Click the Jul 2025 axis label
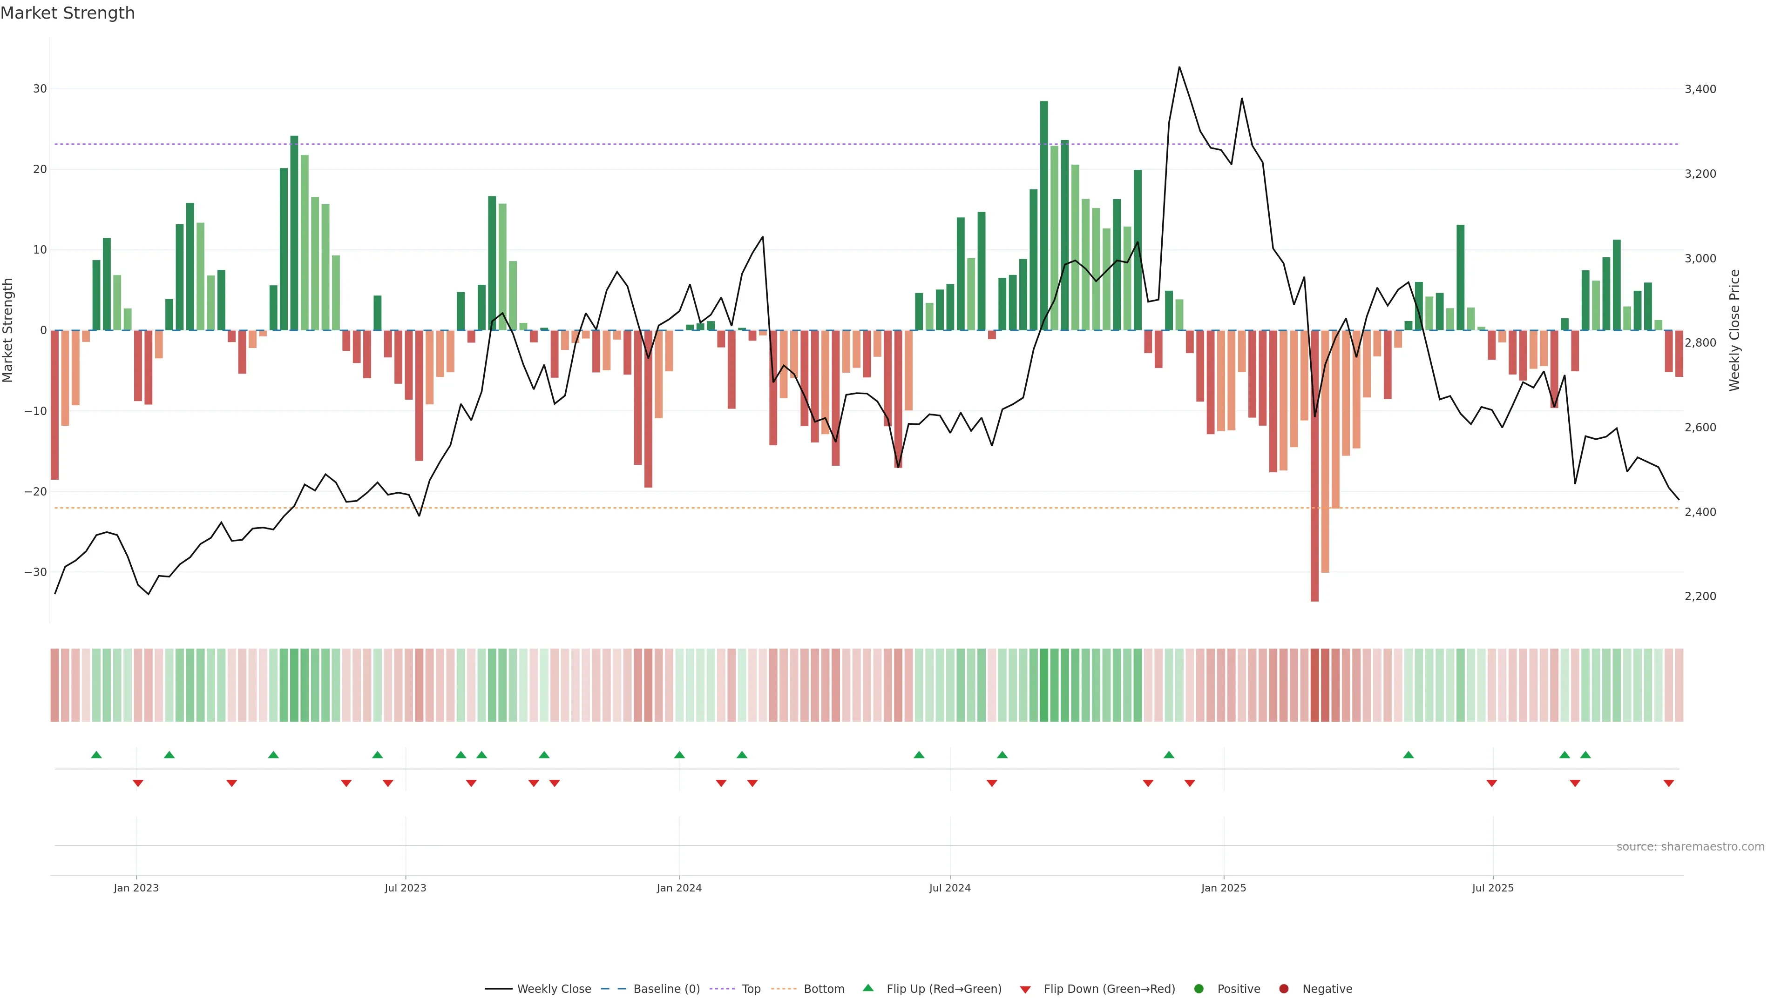The width and height of the screenshot is (1788, 1005). (1492, 888)
